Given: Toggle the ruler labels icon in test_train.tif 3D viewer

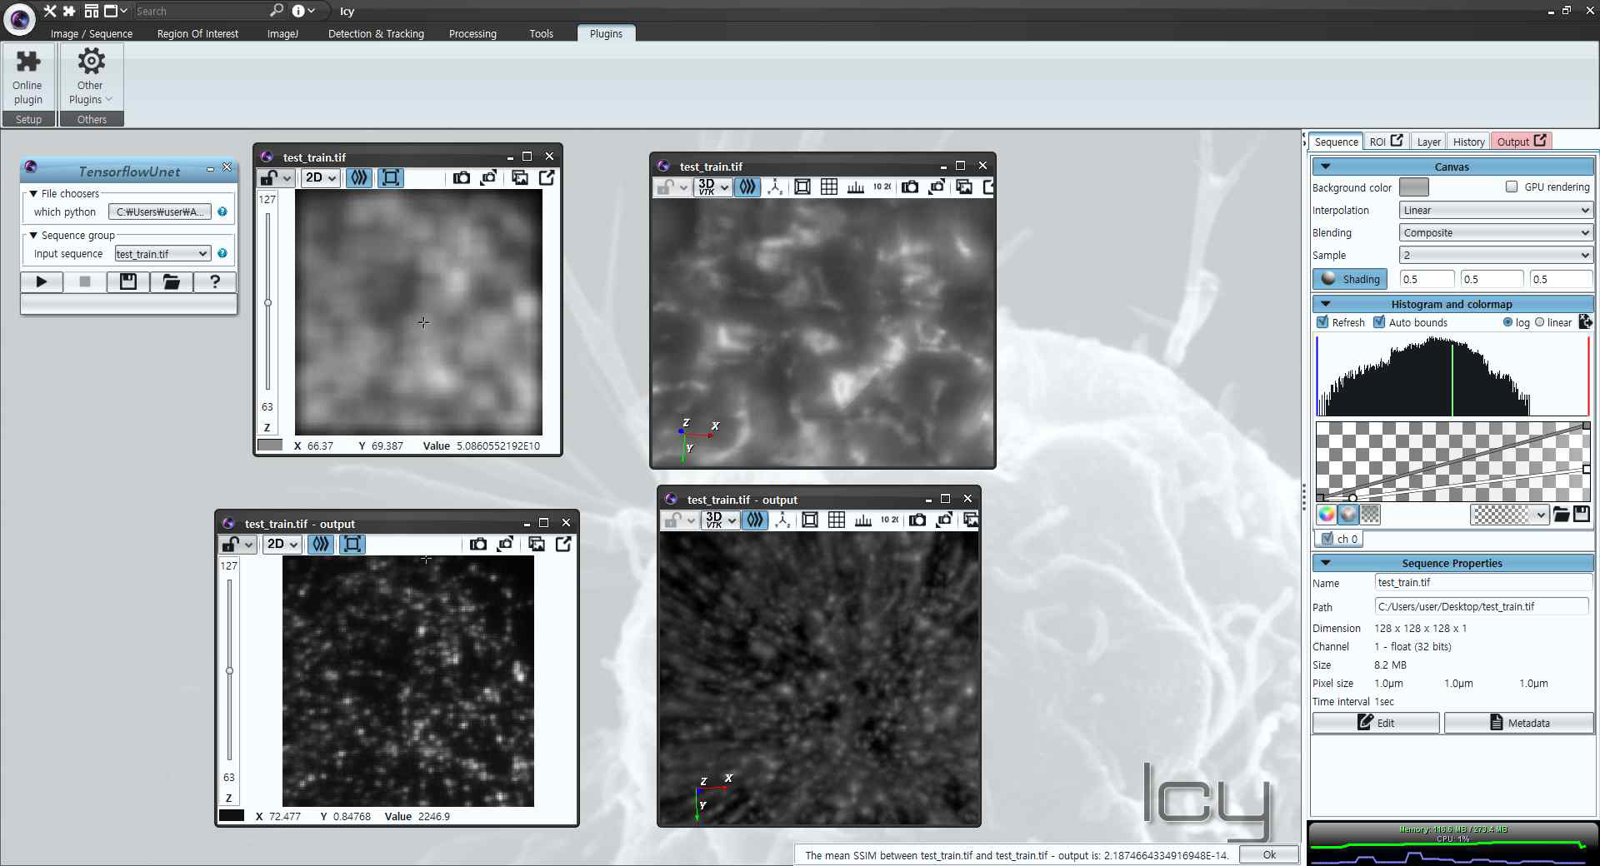Looking at the screenshot, I should pos(882,187).
